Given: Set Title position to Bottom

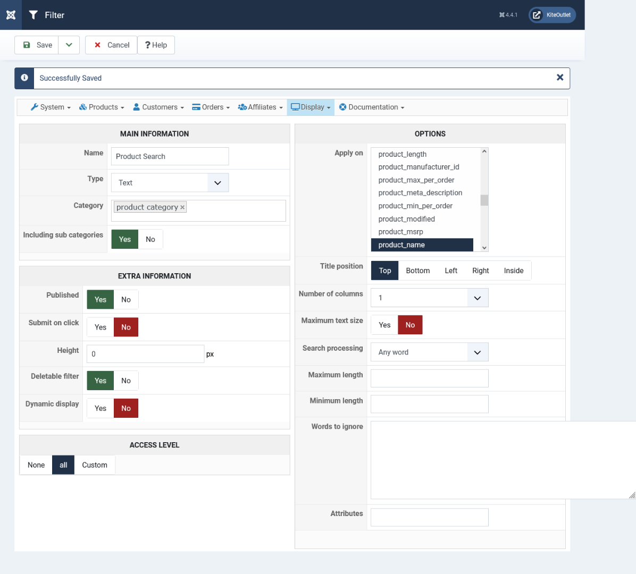Looking at the screenshot, I should [x=418, y=271].
